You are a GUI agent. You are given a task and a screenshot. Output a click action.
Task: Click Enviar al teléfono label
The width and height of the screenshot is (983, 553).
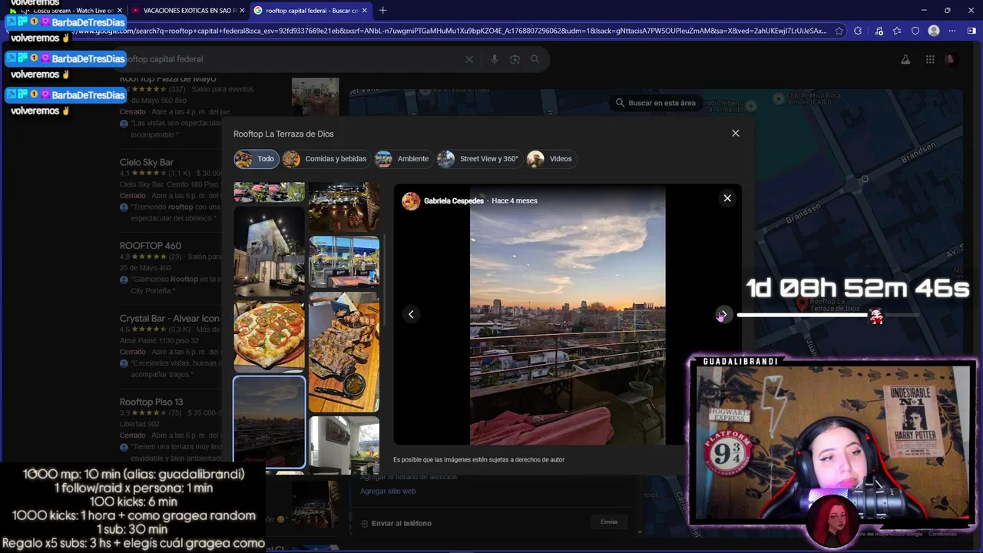[402, 524]
